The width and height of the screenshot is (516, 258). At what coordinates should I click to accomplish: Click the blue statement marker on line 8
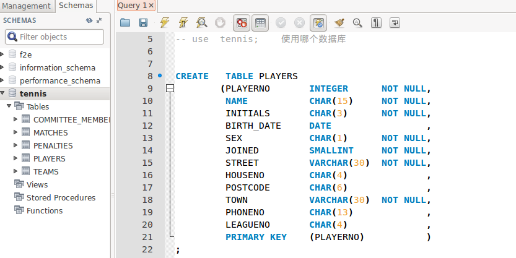click(x=160, y=75)
